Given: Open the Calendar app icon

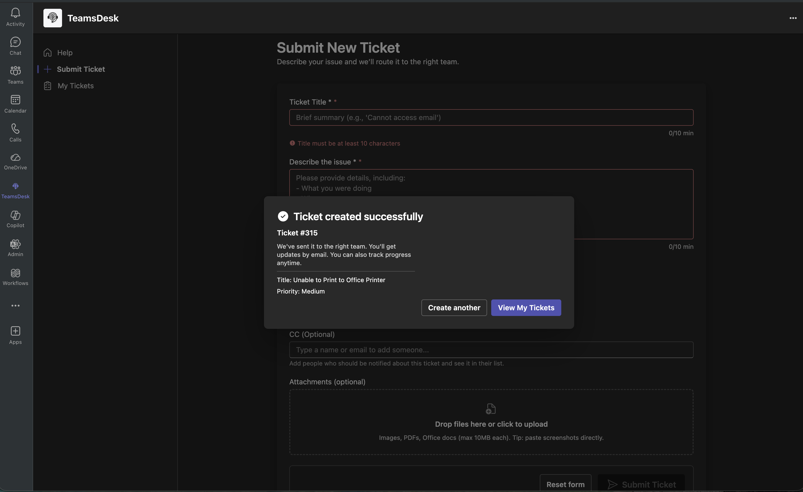Looking at the screenshot, I should click(x=15, y=100).
